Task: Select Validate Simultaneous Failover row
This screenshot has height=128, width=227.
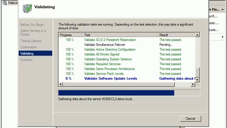Action: pos(127,44)
